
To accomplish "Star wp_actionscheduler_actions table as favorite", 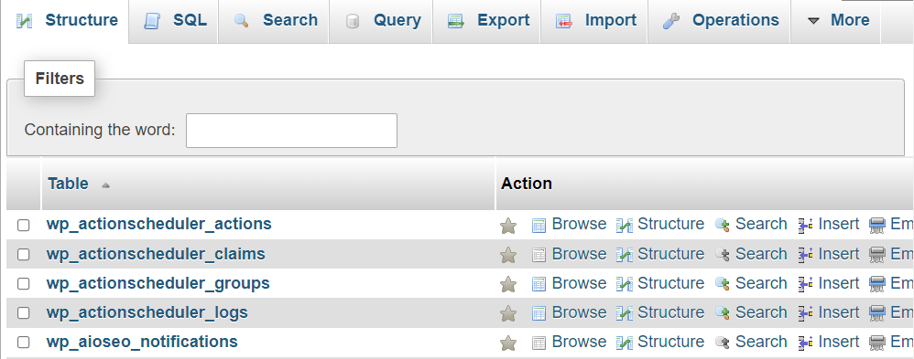I will pyautogui.click(x=508, y=226).
